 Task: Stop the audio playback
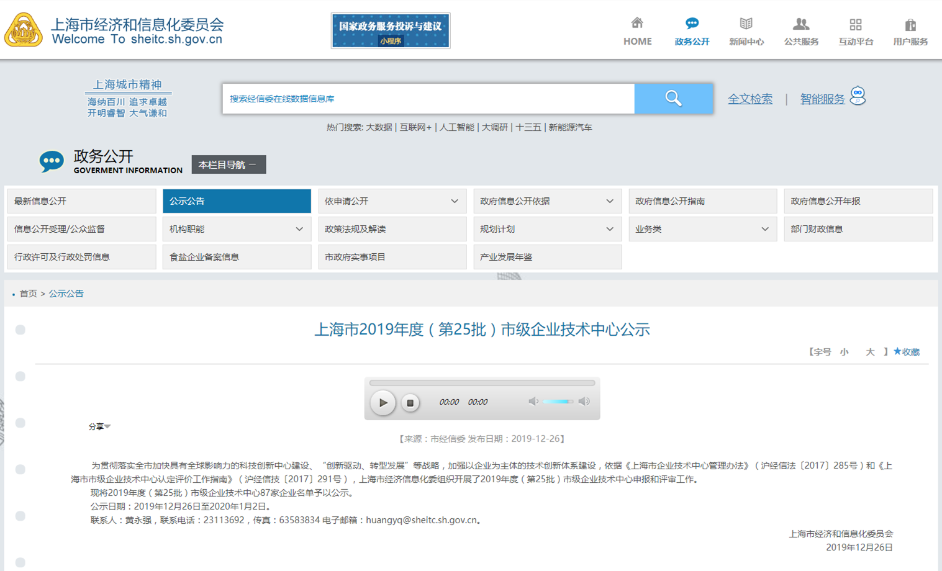click(x=410, y=403)
